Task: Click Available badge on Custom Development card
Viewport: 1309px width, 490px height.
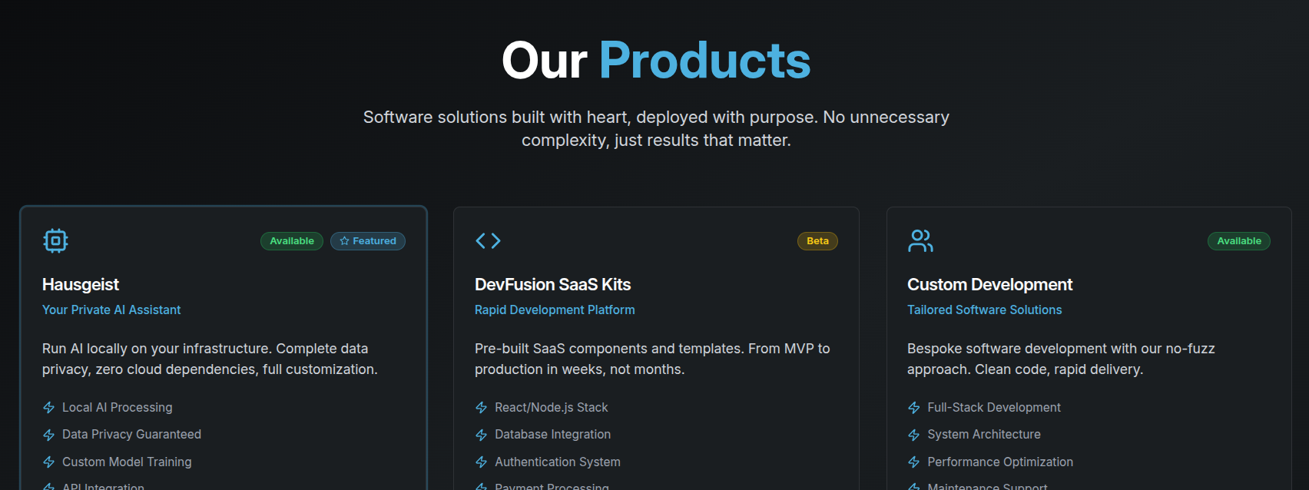Action: [1239, 241]
